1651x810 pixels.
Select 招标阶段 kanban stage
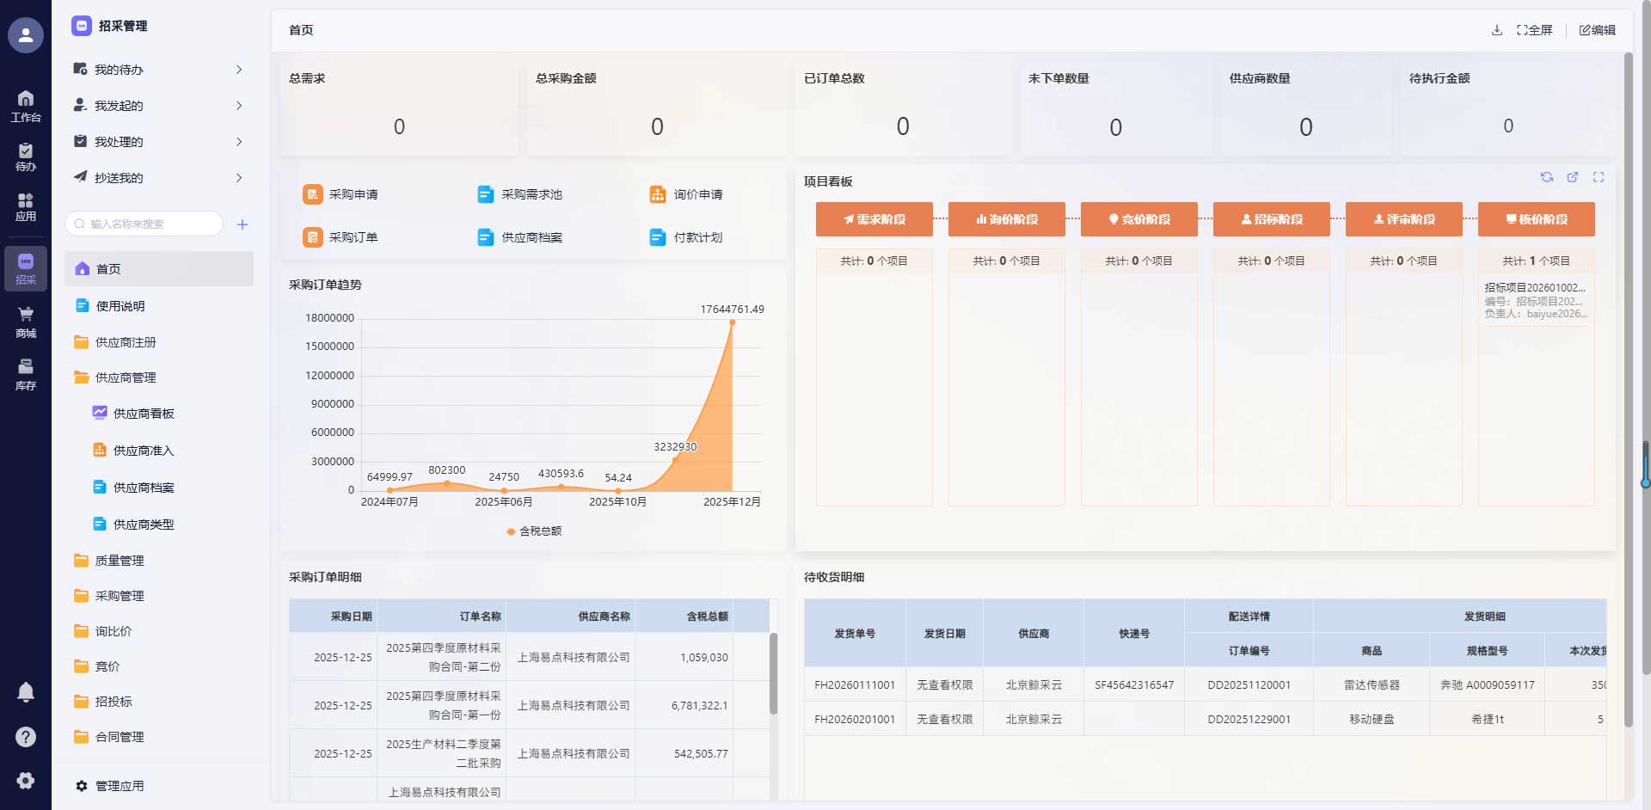pyautogui.click(x=1272, y=219)
